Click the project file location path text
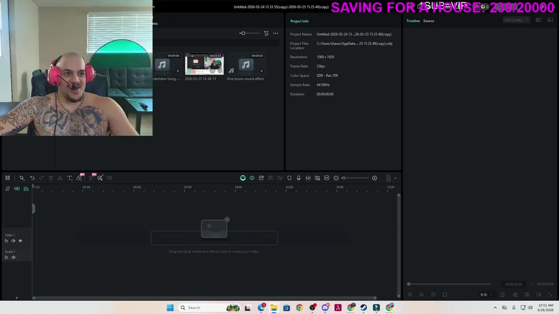The height and width of the screenshot is (314, 559). pos(355,44)
